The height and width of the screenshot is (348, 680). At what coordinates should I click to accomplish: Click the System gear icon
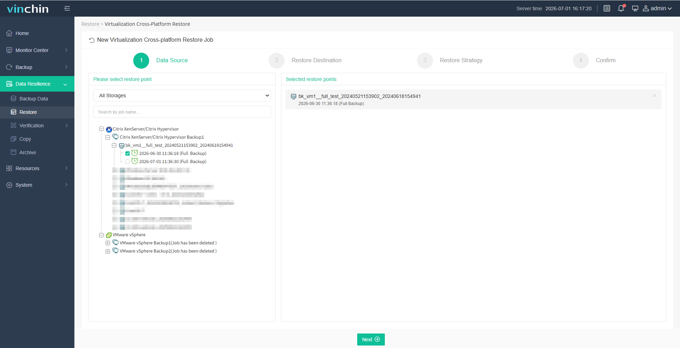tap(9, 185)
